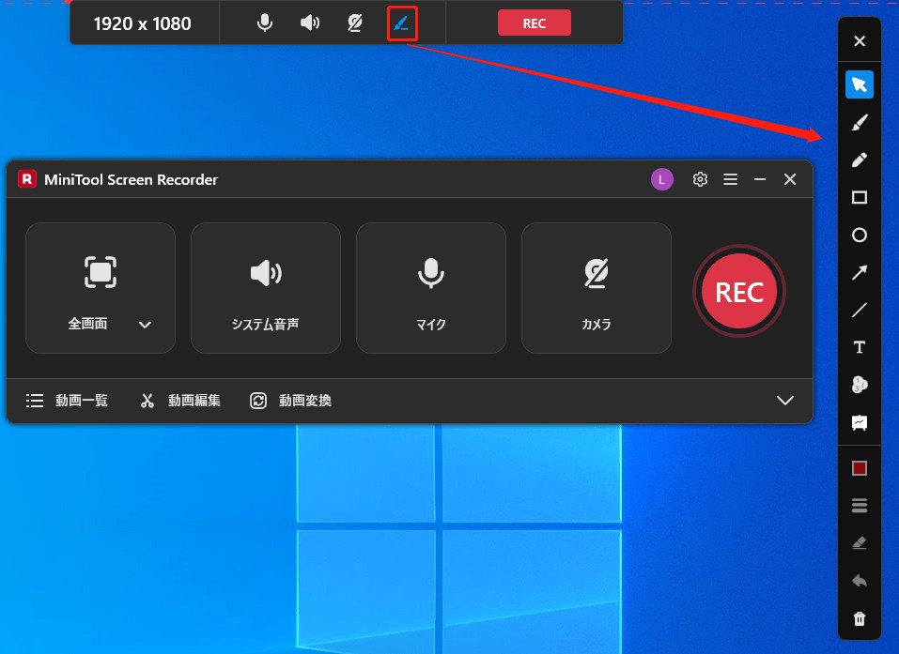Start recording with the red REC button
Viewport: 899px width, 654px height.
click(739, 291)
